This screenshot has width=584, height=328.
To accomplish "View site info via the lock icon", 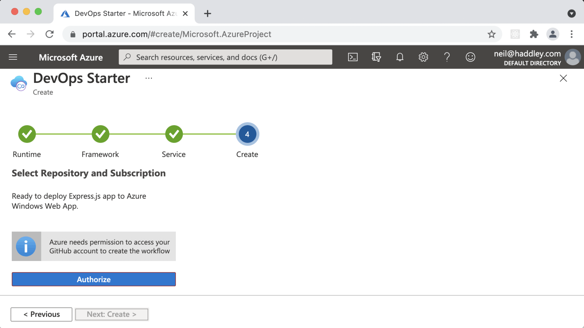I will coord(73,34).
